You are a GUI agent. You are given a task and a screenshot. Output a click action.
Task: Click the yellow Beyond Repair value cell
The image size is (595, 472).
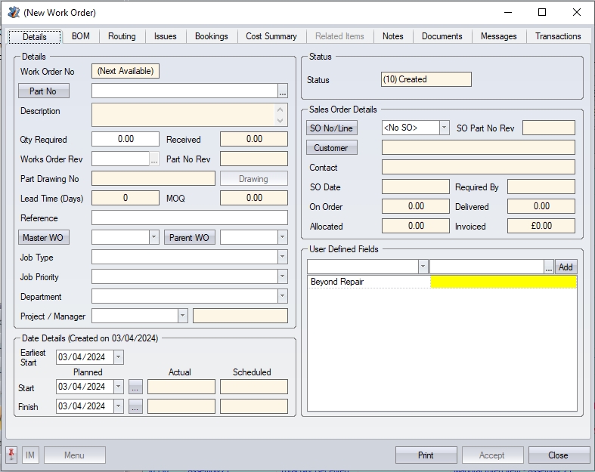503,282
